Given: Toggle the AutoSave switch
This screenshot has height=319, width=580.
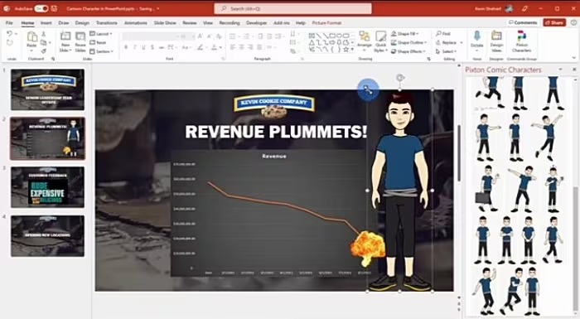Looking at the screenshot, I should coord(41,8).
